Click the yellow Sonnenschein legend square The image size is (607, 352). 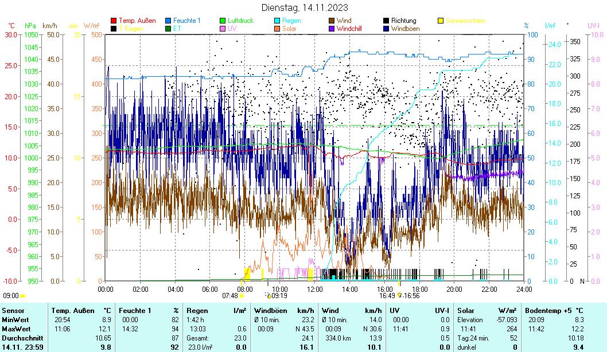click(x=441, y=21)
